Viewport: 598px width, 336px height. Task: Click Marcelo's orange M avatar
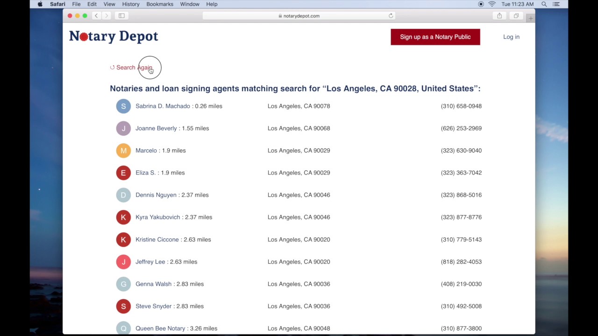tap(123, 150)
